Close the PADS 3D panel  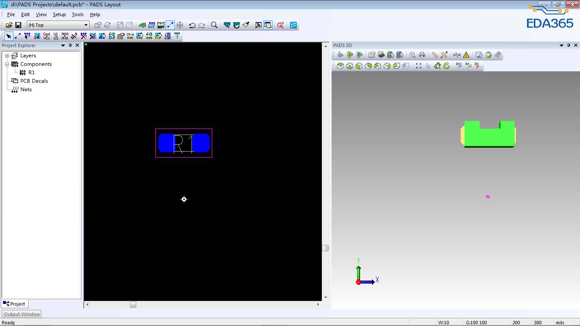click(x=576, y=45)
